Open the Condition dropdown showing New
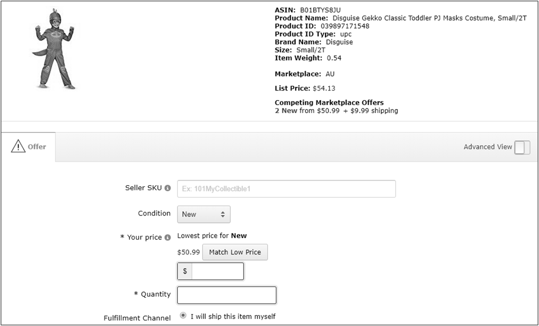The image size is (539, 326). (x=203, y=214)
